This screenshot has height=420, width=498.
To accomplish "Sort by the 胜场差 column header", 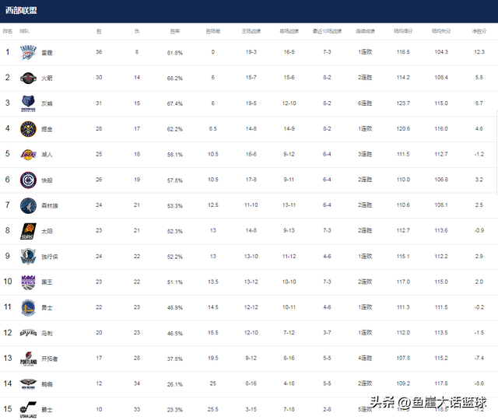I will 212,31.
